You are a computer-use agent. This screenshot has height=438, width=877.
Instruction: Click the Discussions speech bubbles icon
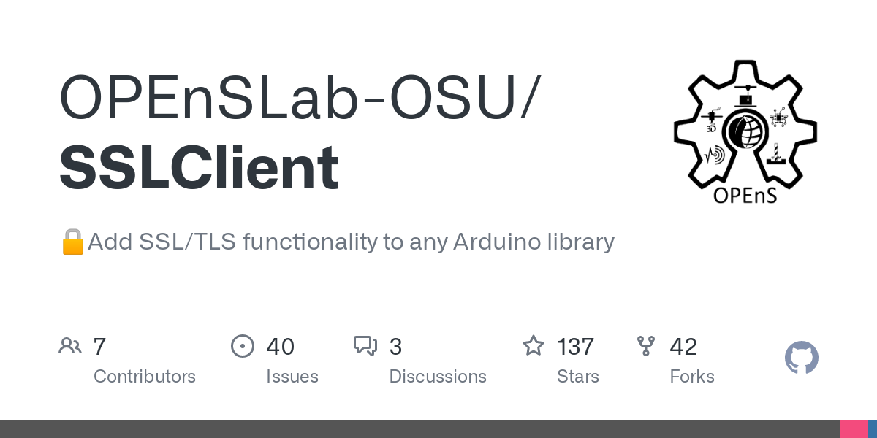(365, 346)
